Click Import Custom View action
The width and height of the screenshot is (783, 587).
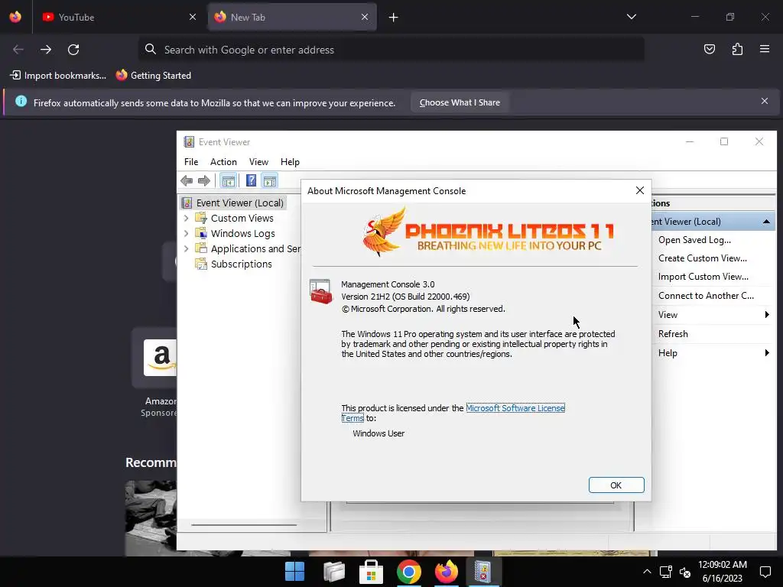point(703,277)
